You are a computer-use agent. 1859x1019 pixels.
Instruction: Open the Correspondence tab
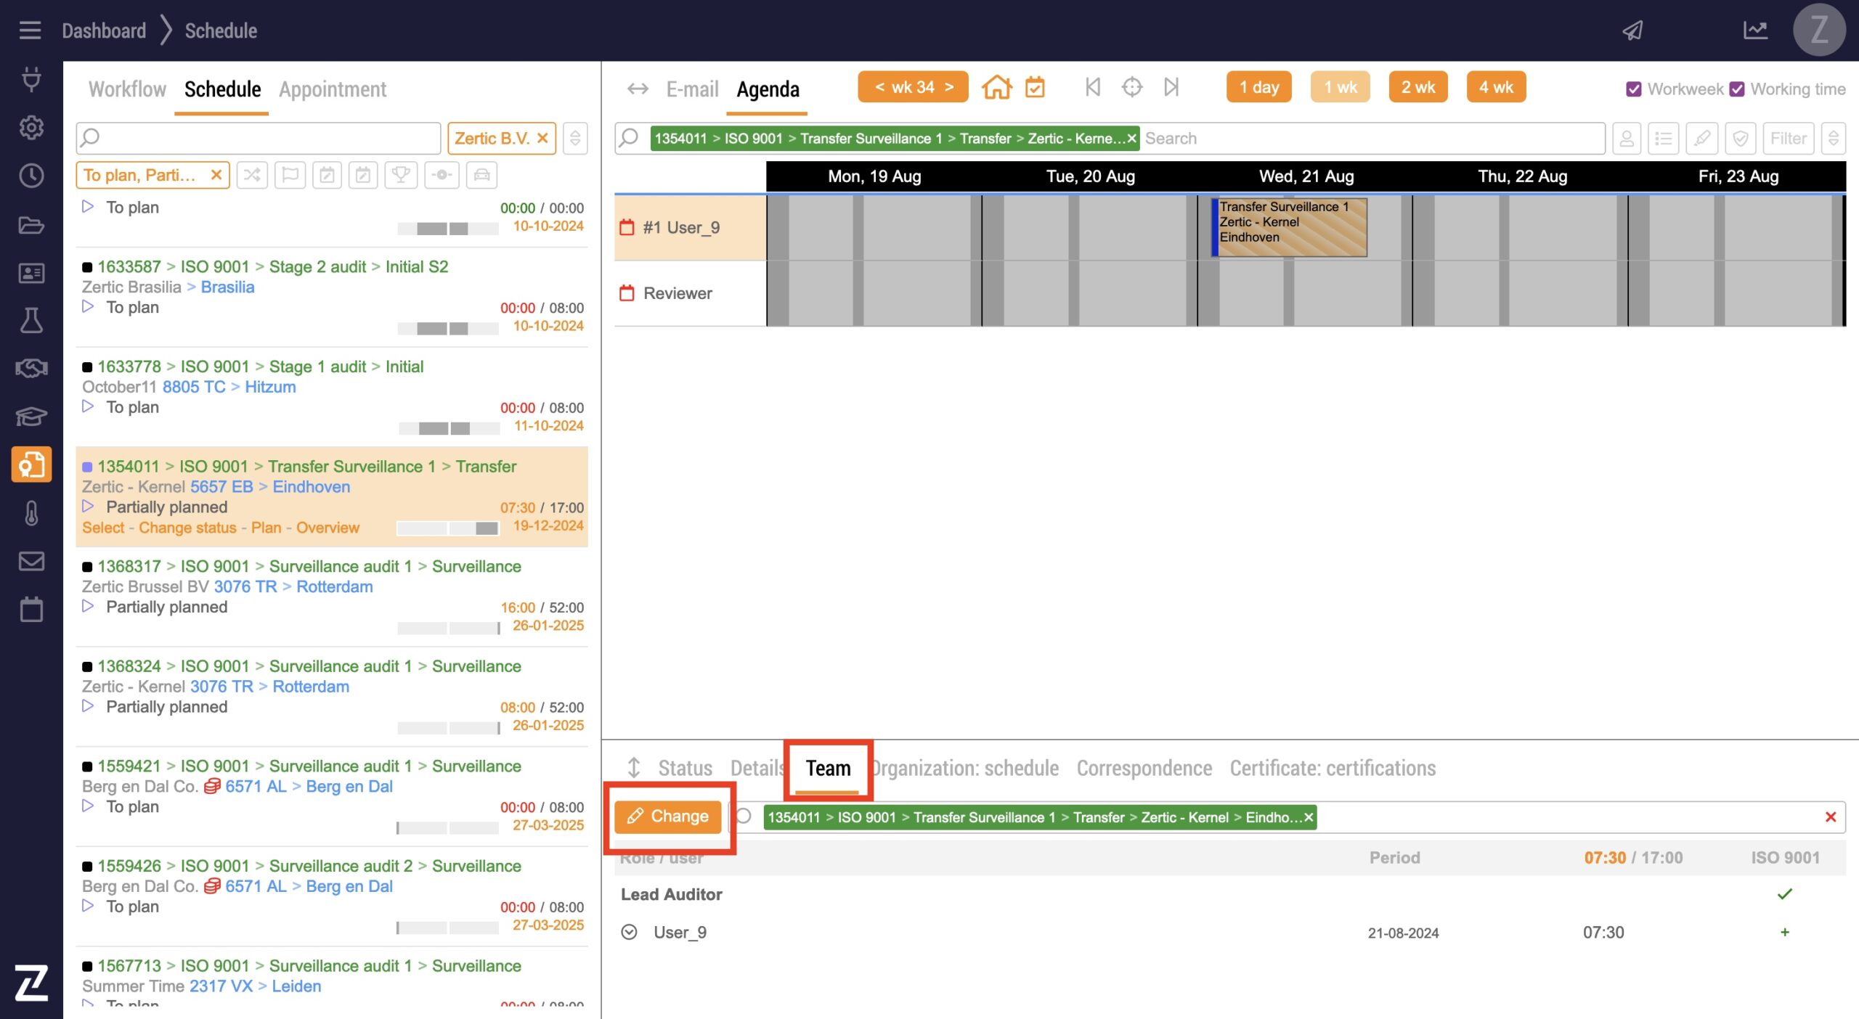[x=1144, y=768]
